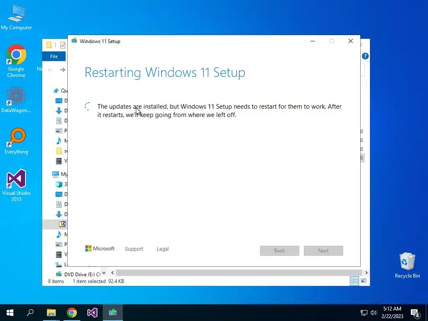Select the 3D Objects cube in the tree
The height and width of the screenshot is (321, 428).
(x=59, y=184)
